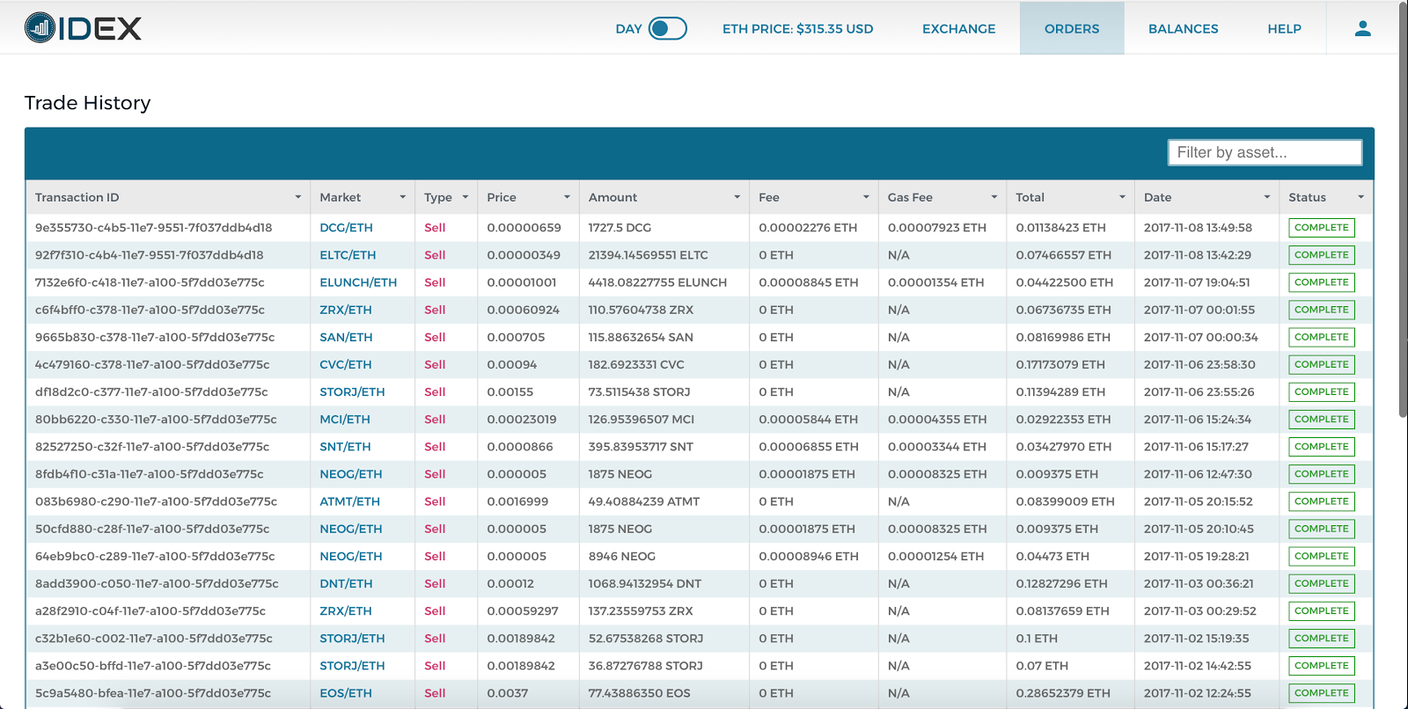Open the SAN/ETH market link

tap(346, 337)
